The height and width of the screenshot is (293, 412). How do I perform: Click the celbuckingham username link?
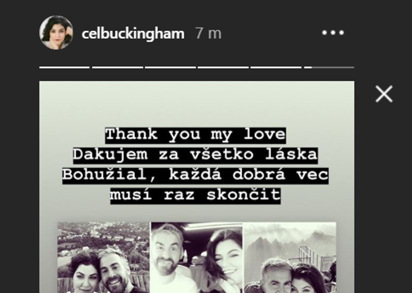133,34
